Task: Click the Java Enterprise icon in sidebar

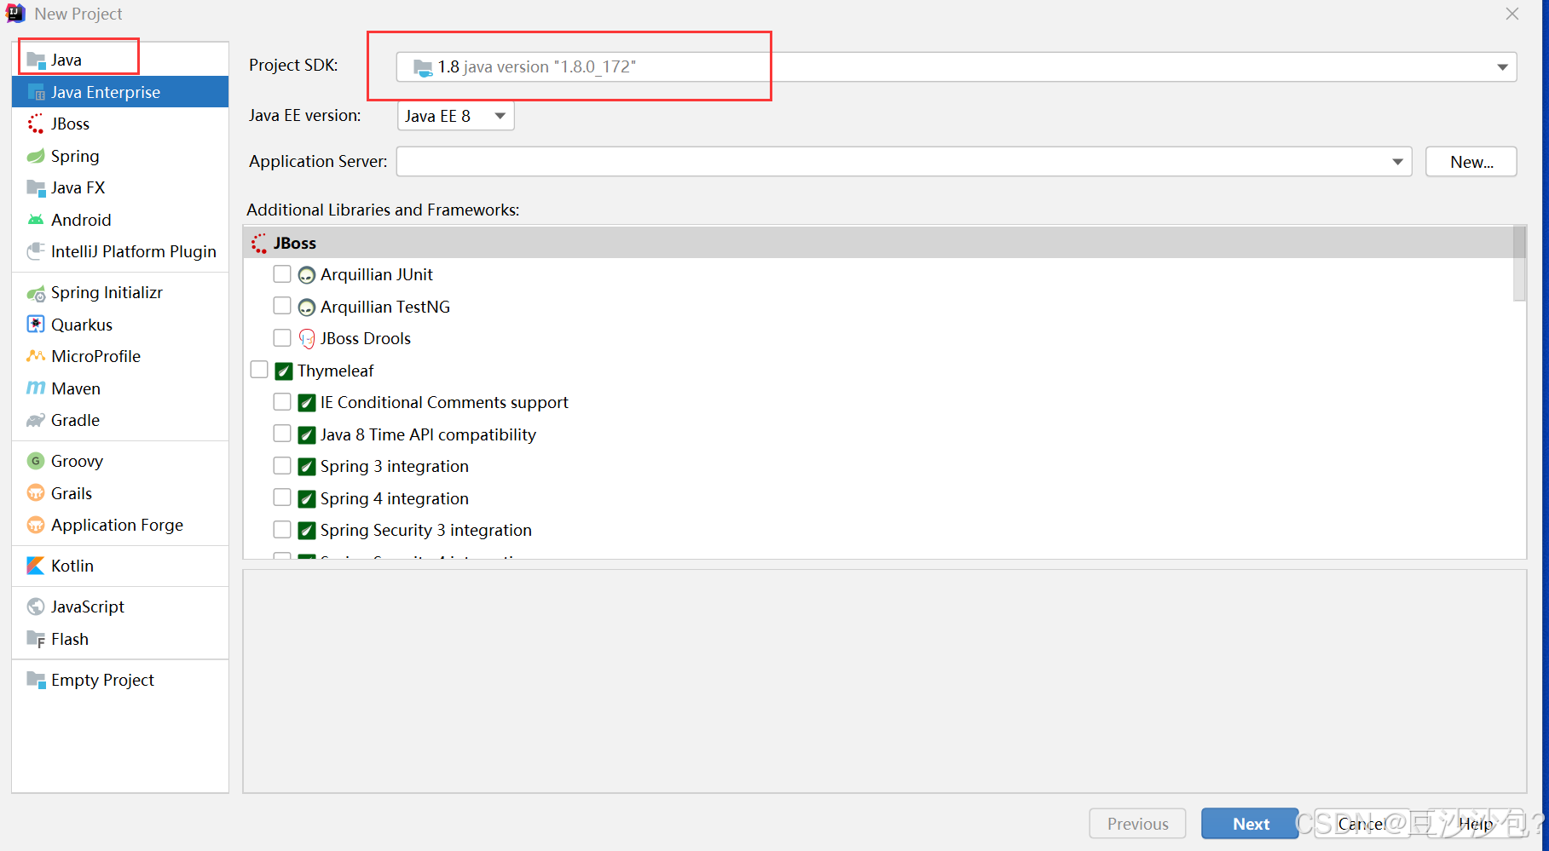Action: pyautogui.click(x=36, y=92)
